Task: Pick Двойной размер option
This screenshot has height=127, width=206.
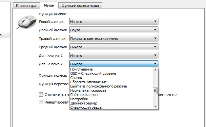Action: coord(111,103)
